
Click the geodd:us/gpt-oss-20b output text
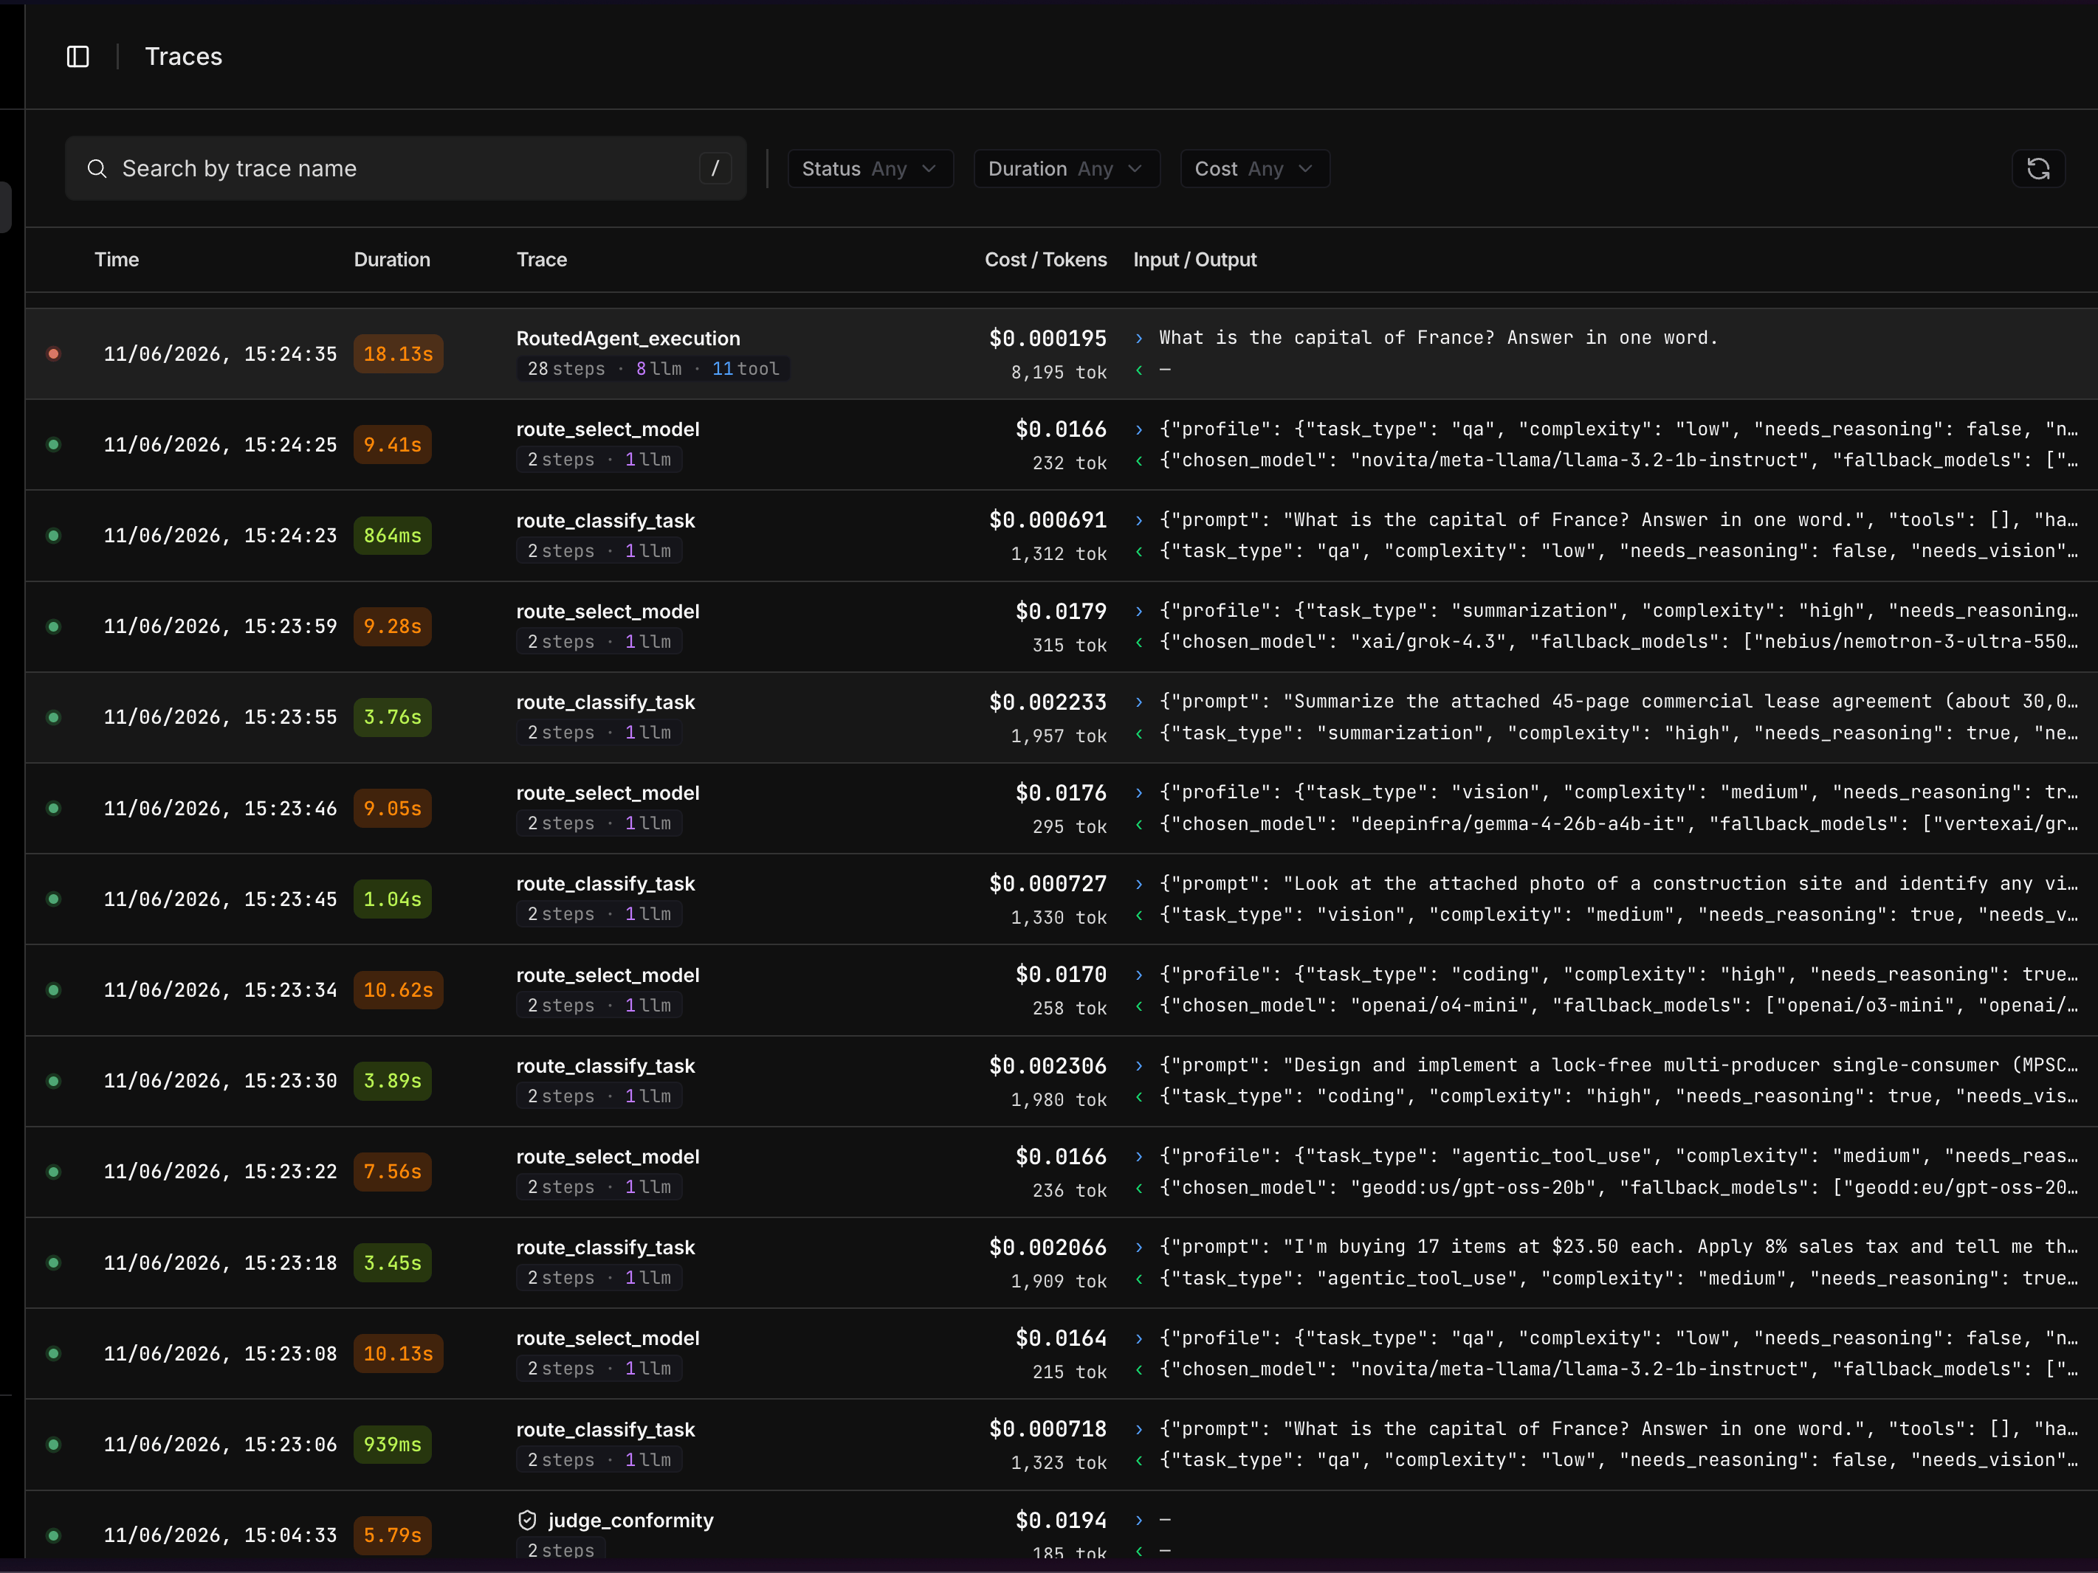[1617, 1187]
